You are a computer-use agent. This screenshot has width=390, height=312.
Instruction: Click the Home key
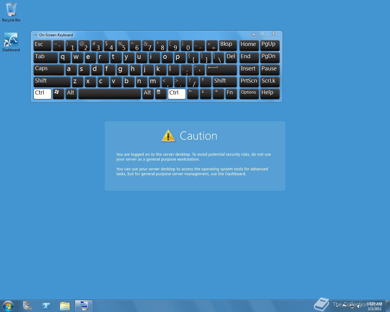249,45
